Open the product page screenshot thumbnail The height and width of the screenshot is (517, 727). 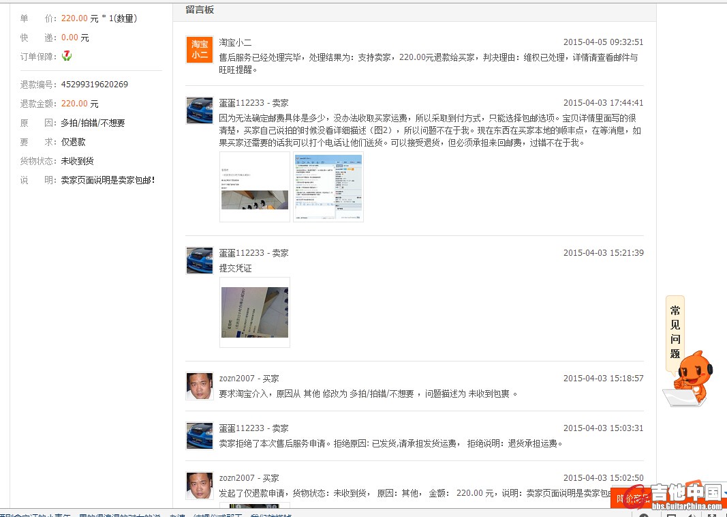[255, 188]
